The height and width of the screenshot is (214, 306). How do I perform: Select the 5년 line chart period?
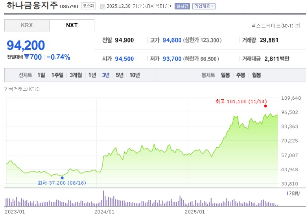pos(120,75)
